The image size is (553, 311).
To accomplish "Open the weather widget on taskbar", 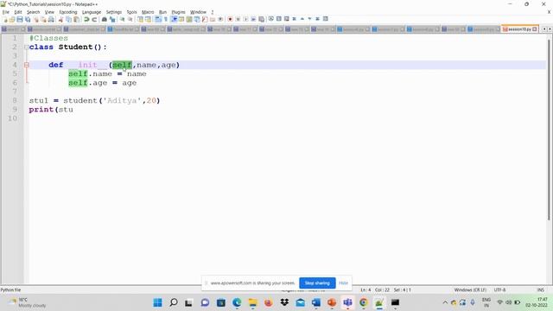I will tap(28, 302).
